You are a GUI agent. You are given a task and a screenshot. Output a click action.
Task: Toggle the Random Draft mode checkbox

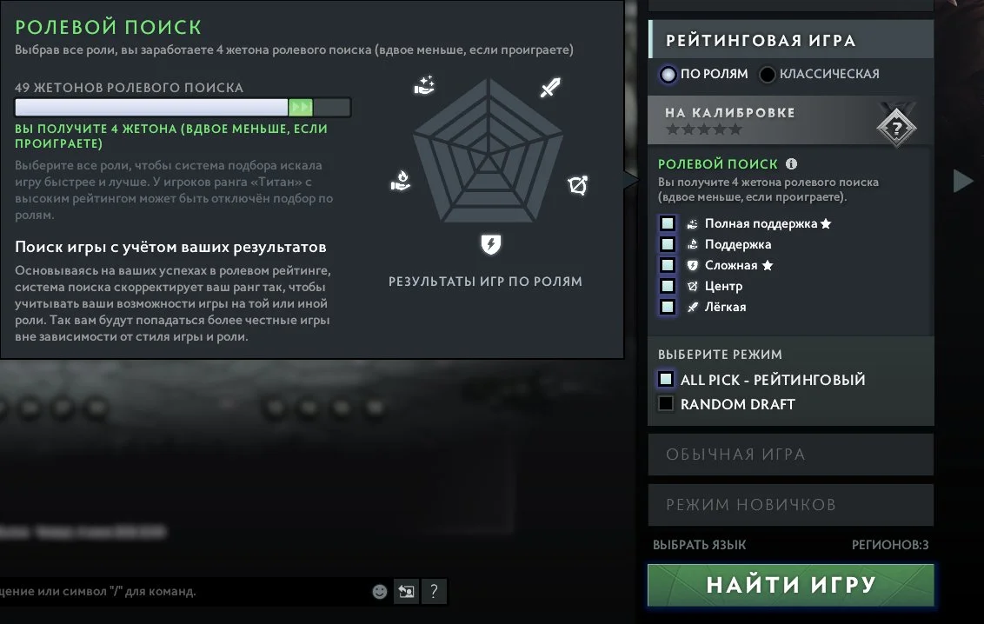tap(666, 404)
